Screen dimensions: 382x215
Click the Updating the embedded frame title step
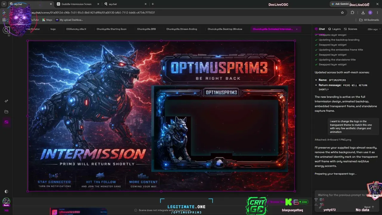click(x=341, y=50)
